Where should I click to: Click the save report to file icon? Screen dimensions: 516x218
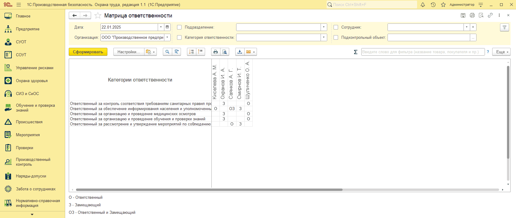[239, 52]
